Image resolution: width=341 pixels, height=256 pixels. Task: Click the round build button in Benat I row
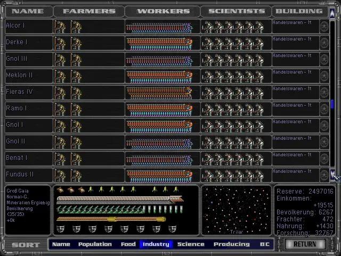coord(324,159)
